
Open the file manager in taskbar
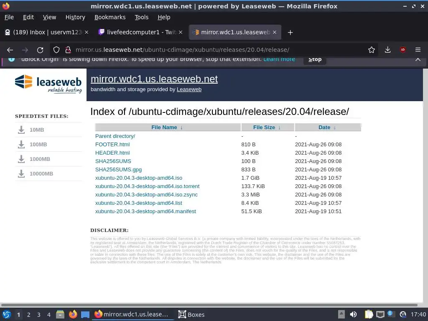tap(60, 314)
